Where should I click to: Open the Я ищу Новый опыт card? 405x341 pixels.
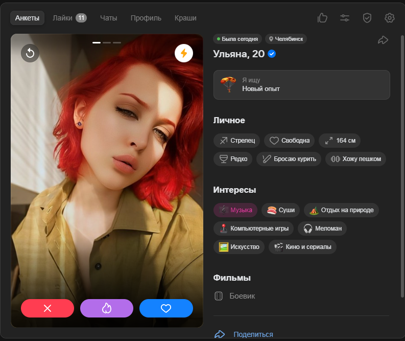302,85
